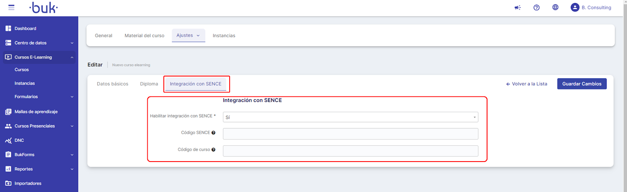Screen dimensions: 627x192
Task: Open Habilitar integración con SENCE dropdown
Action: click(350, 117)
